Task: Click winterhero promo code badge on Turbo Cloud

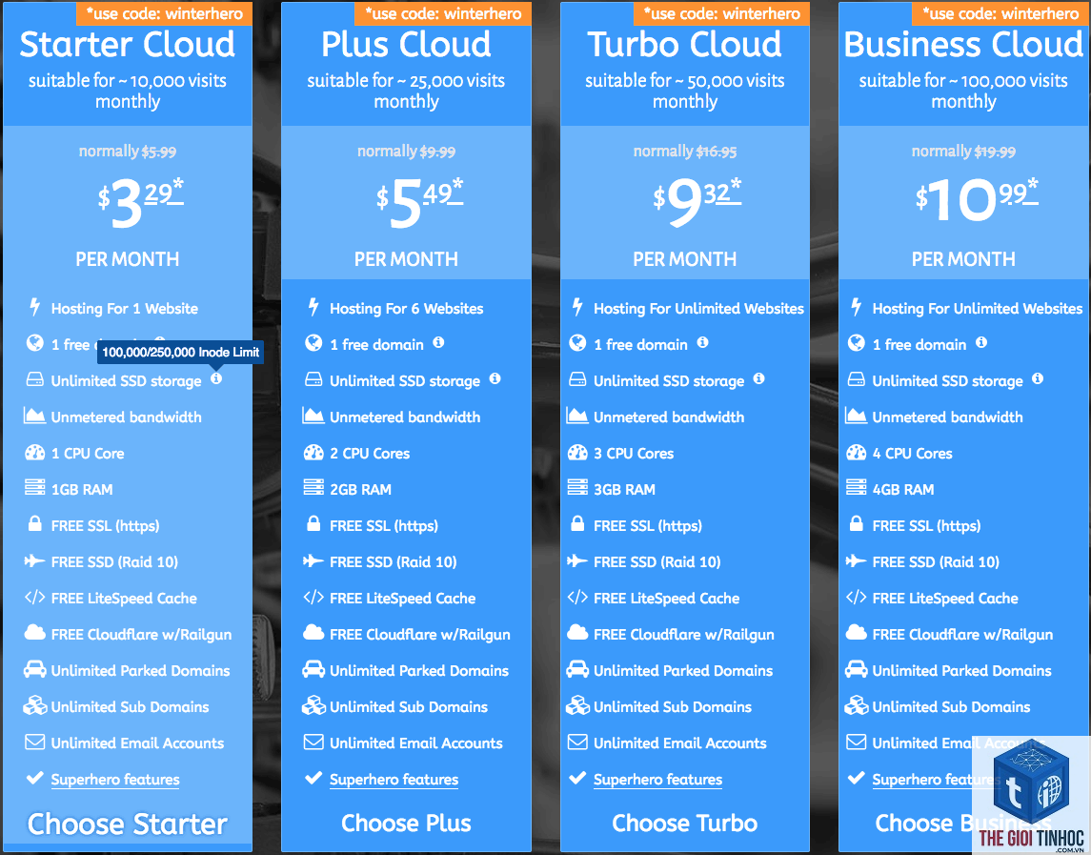Action: tap(721, 13)
